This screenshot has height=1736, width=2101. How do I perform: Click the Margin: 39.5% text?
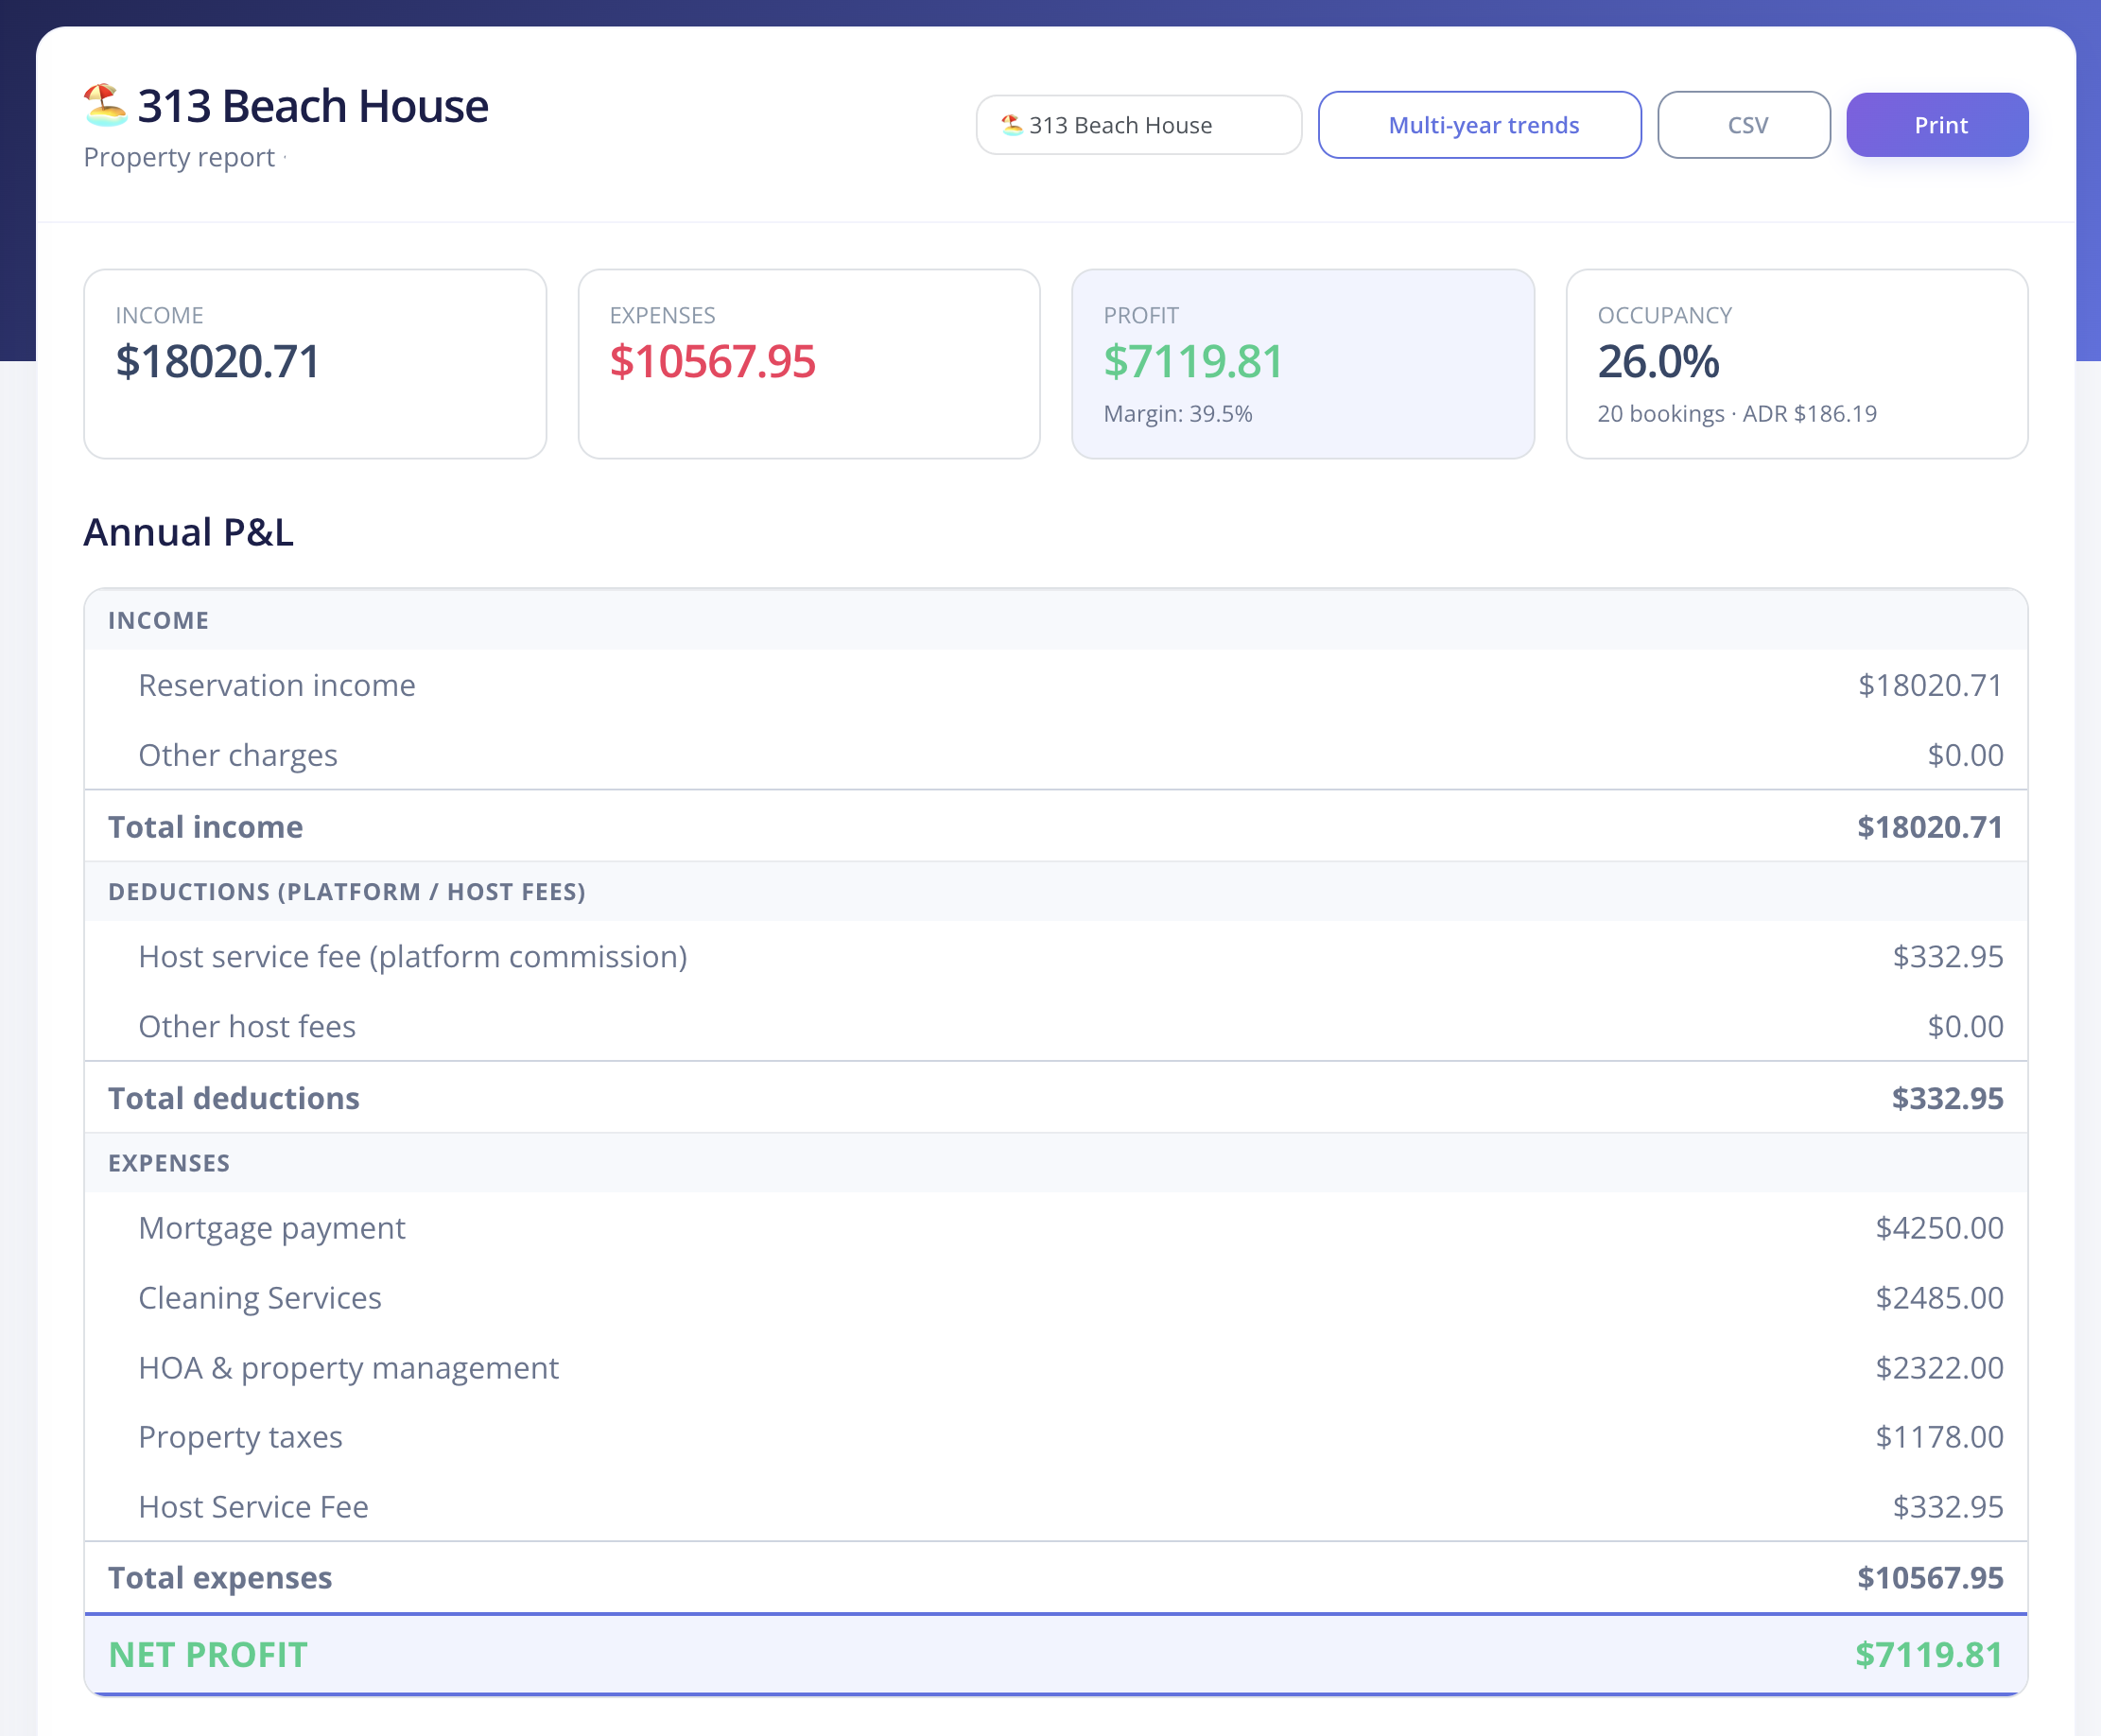point(1178,414)
